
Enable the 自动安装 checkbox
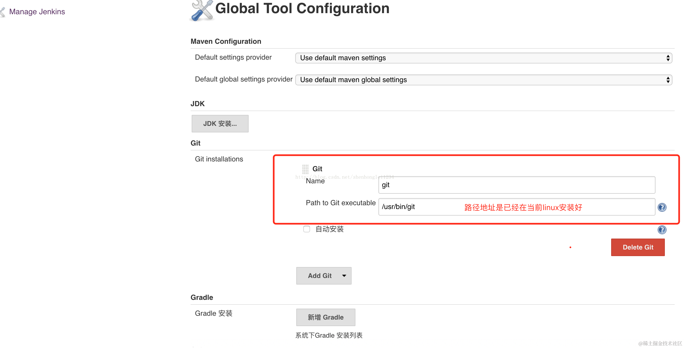click(306, 229)
